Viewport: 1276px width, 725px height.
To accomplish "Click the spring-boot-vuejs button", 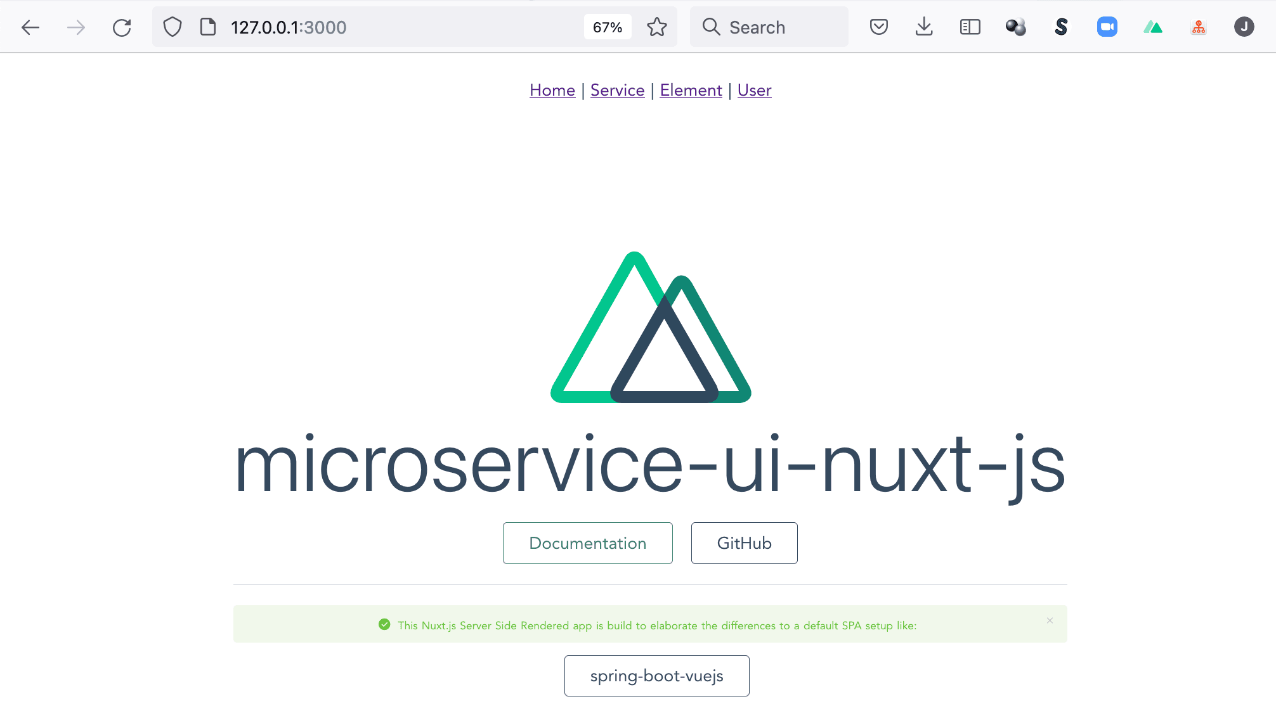I will click(656, 676).
